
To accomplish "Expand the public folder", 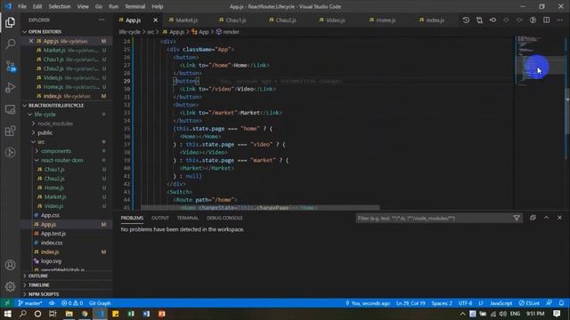I will pyautogui.click(x=45, y=132).
